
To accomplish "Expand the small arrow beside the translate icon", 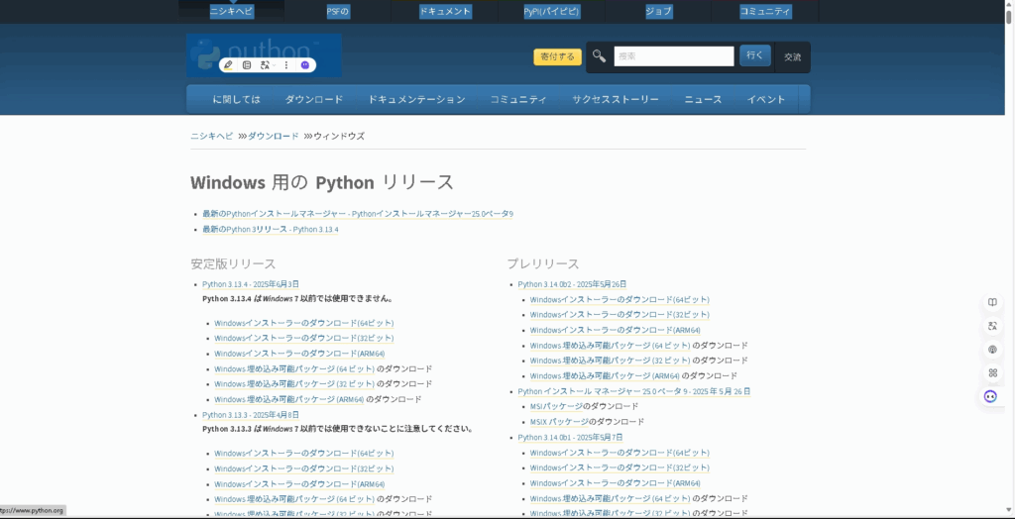I will pos(274,65).
